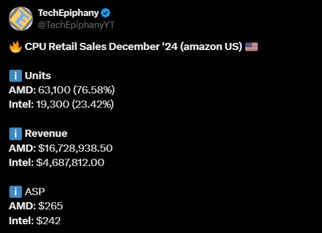This screenshot has height=233, width=322.
Task: Click the AMD revenue $16,728,938.50 line
Action: [60, 148]
